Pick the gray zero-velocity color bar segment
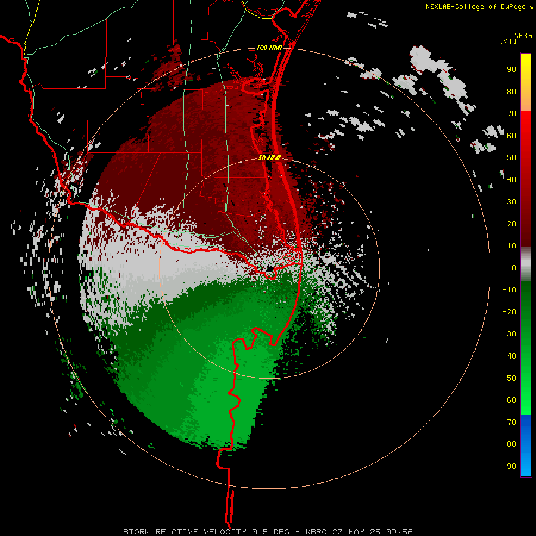 click(x=526, y=264)
